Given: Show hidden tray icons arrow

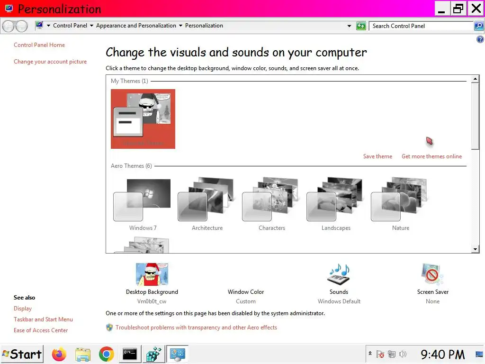Looking at the screenshot, I should pyautogui.click(x=370, y=353).
